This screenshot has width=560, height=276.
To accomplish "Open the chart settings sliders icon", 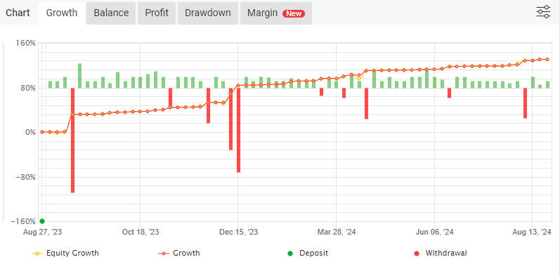I will pyautogui.click(x=543, y=12).
